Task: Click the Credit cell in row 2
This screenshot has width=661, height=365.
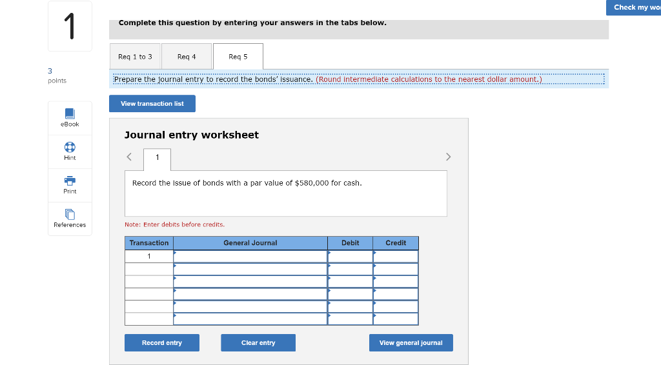Action: [x=396, y=269]
